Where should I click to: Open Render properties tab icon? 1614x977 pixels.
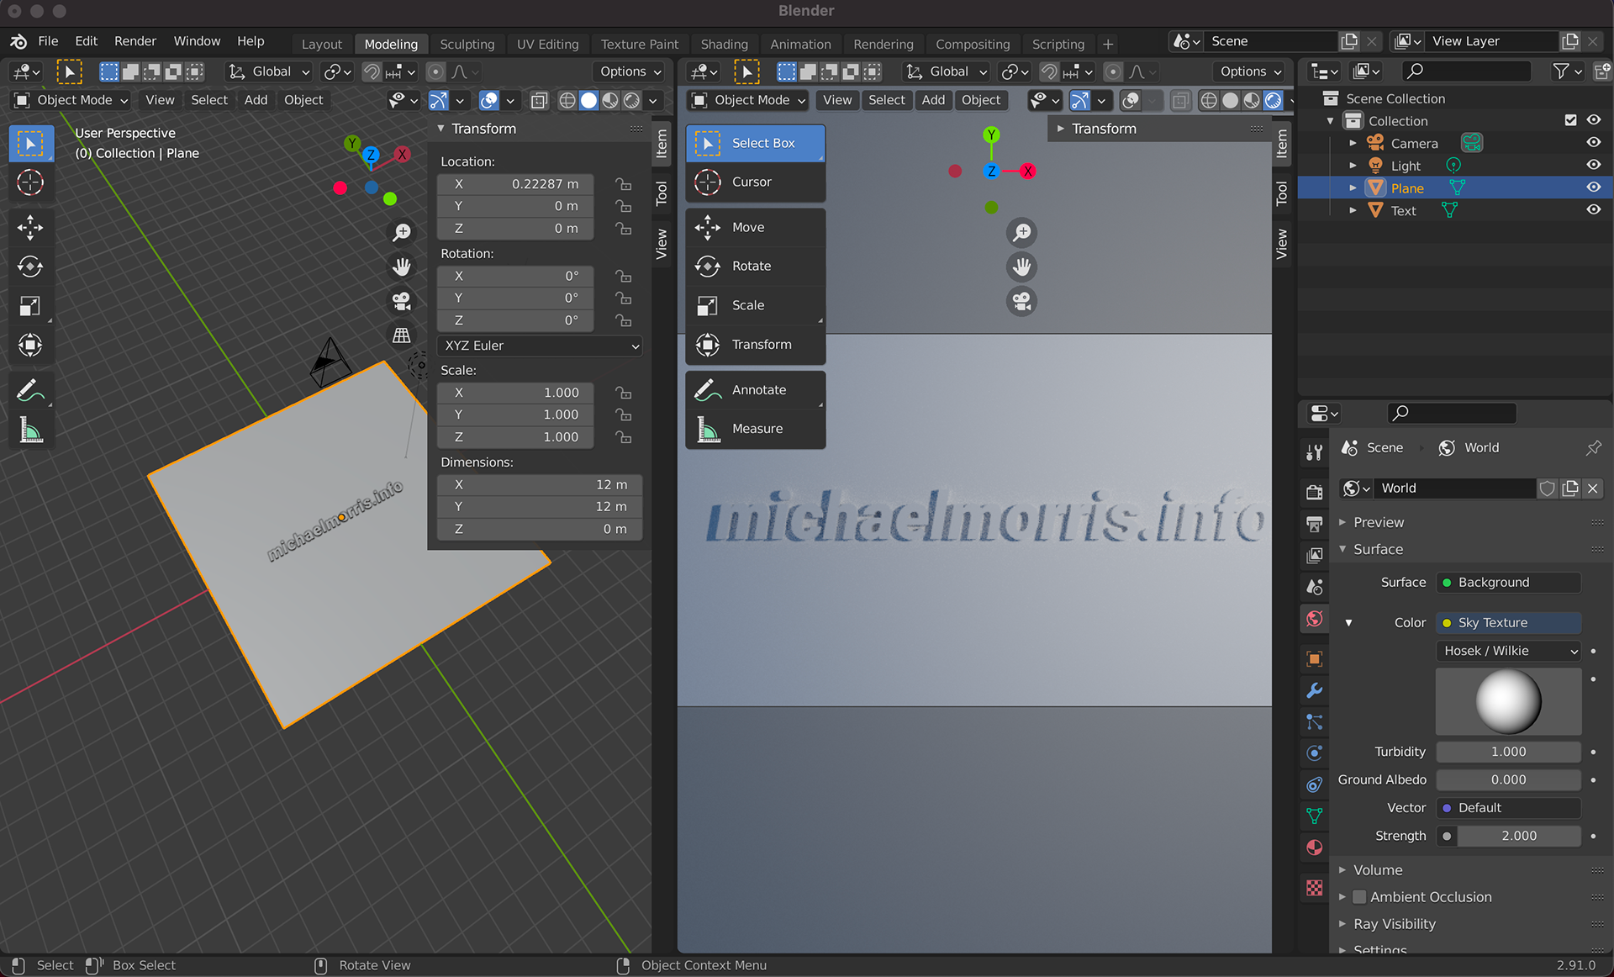pos(1315,492)
